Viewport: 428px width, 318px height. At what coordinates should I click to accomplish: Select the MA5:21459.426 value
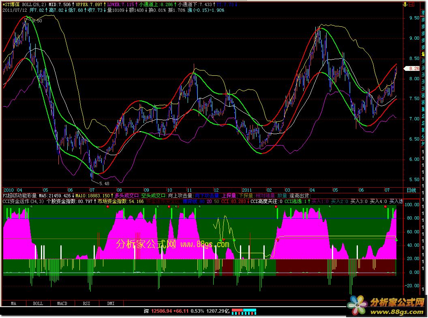click(55, 196)
